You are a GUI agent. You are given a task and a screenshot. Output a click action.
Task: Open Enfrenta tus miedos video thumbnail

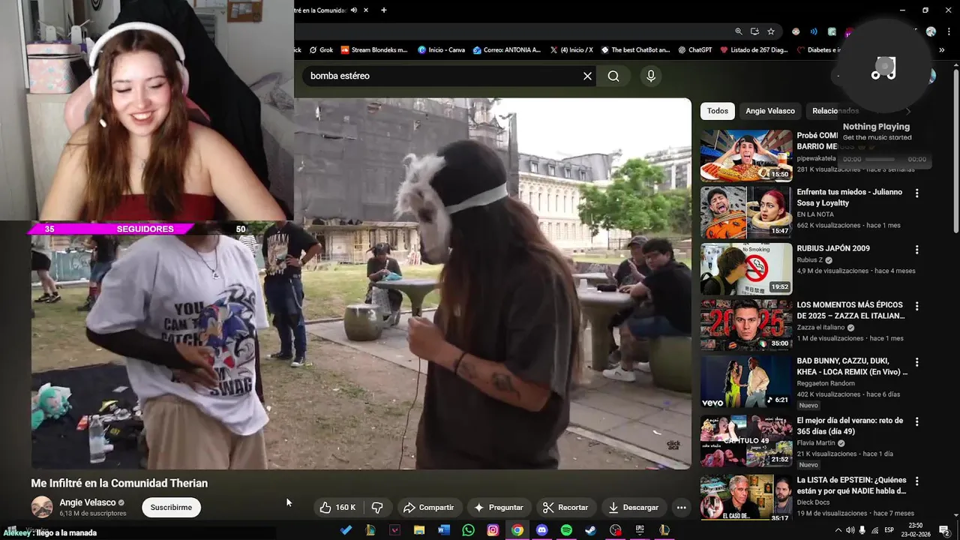point(746,212)
